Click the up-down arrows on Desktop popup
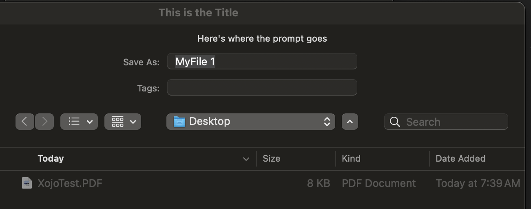The width and height of the screenshot is (531, 209). pyautogui.click(x=327, y=122)
